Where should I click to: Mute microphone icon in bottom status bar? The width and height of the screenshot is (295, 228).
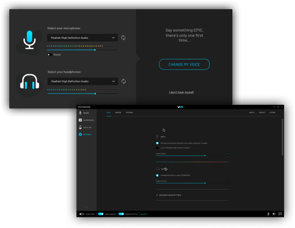(268, 214)
